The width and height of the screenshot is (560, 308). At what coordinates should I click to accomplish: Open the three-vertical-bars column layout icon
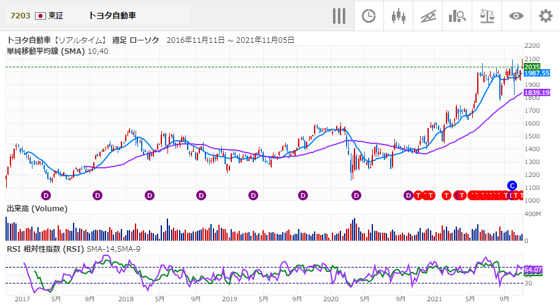(x=339, y=16)
